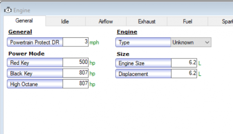
Task: Click the Displacement value field
Action: point(184,74)
